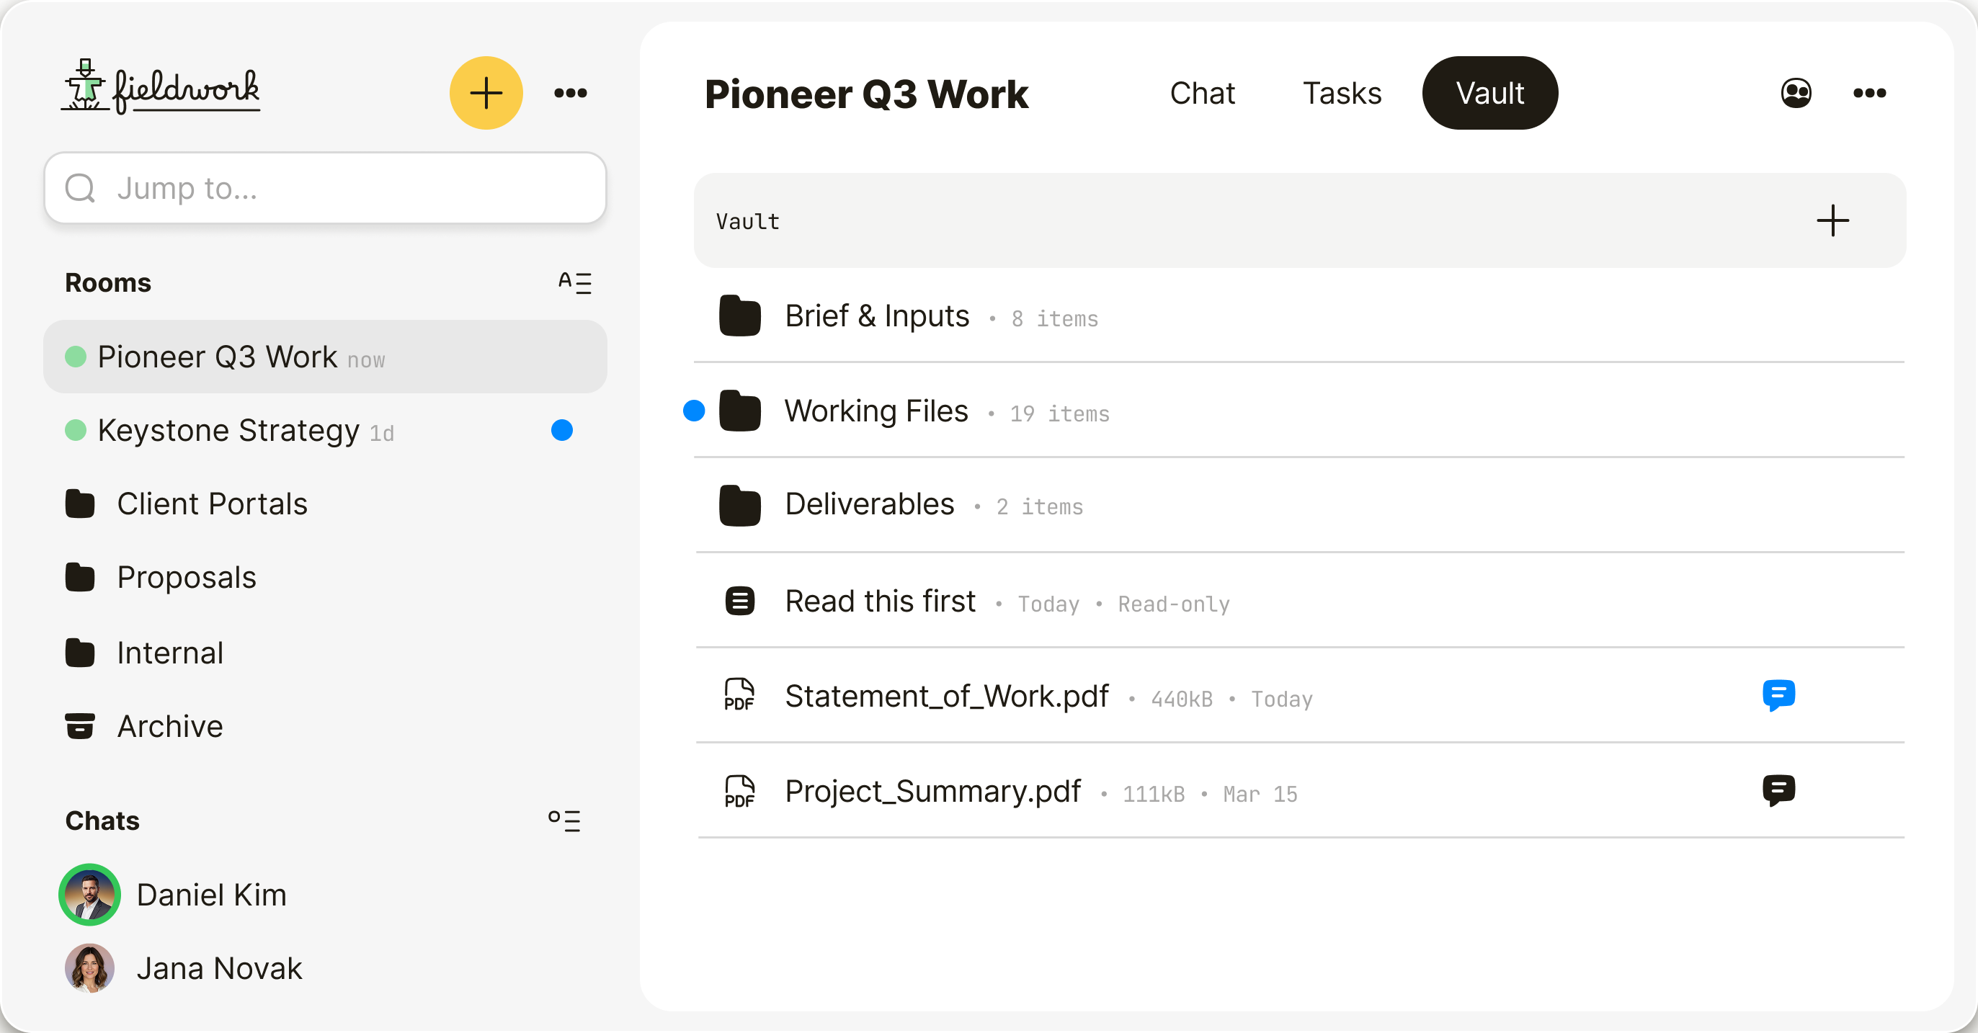The image size is (1978, 1033).
Task: Open comments on Statement_of_Work.pdf
Action: point(1778,695)
